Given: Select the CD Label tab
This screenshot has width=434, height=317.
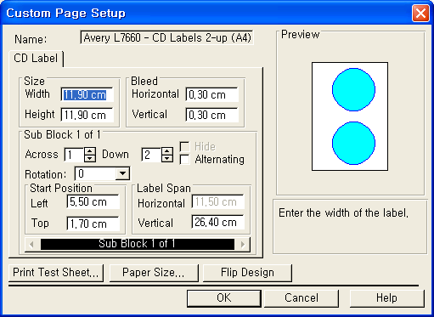Looking at the screenshot, I should click(36, 59).
